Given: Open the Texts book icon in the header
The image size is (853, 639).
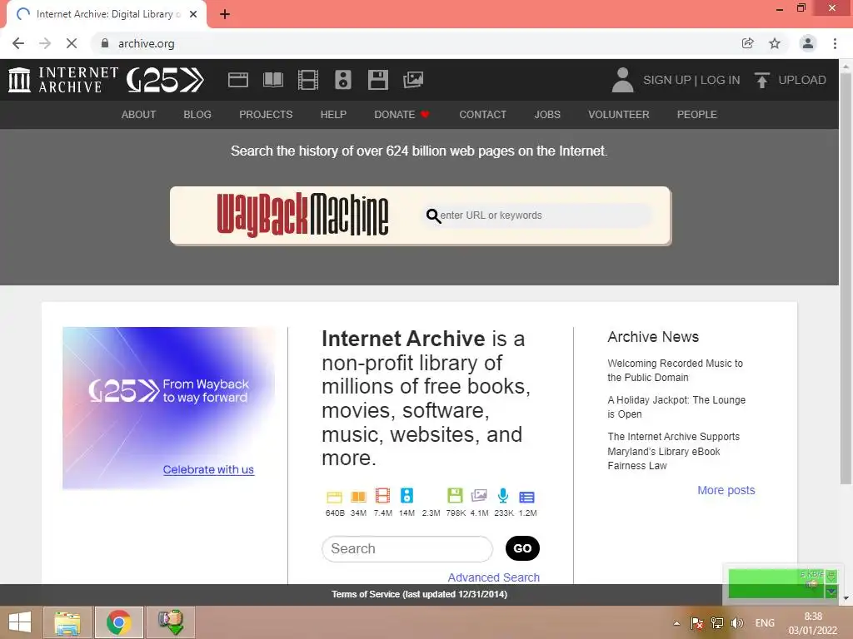Looking at the screenshot, I should (273, 80).
